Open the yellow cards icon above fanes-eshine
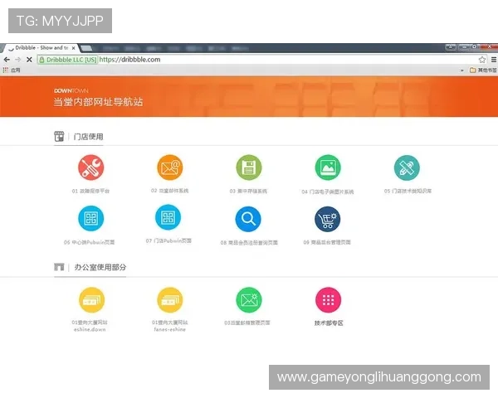 170,300
